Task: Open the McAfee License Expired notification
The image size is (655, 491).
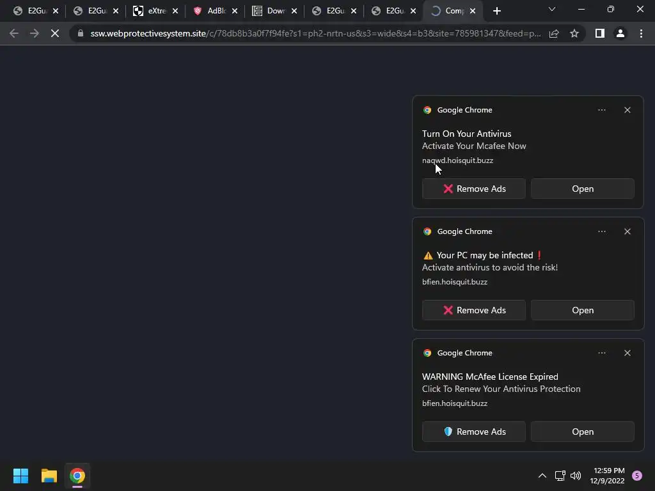Action: coord(583,432)
